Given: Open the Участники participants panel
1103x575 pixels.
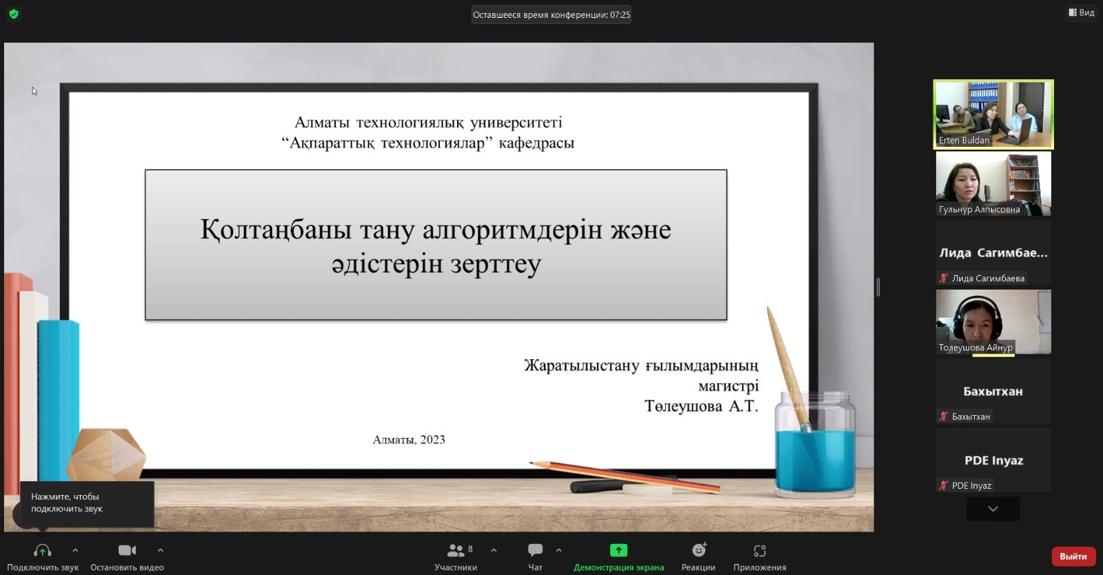Looking at the screenshot, I should (x=456, y=557).
